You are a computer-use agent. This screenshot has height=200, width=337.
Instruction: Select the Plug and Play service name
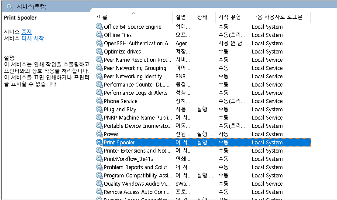[x=120, y=110]
